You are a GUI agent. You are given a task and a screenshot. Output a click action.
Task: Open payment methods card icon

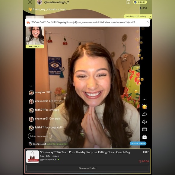[145, 129]
